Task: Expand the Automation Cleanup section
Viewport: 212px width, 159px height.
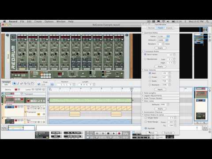Action: [143, 112]
